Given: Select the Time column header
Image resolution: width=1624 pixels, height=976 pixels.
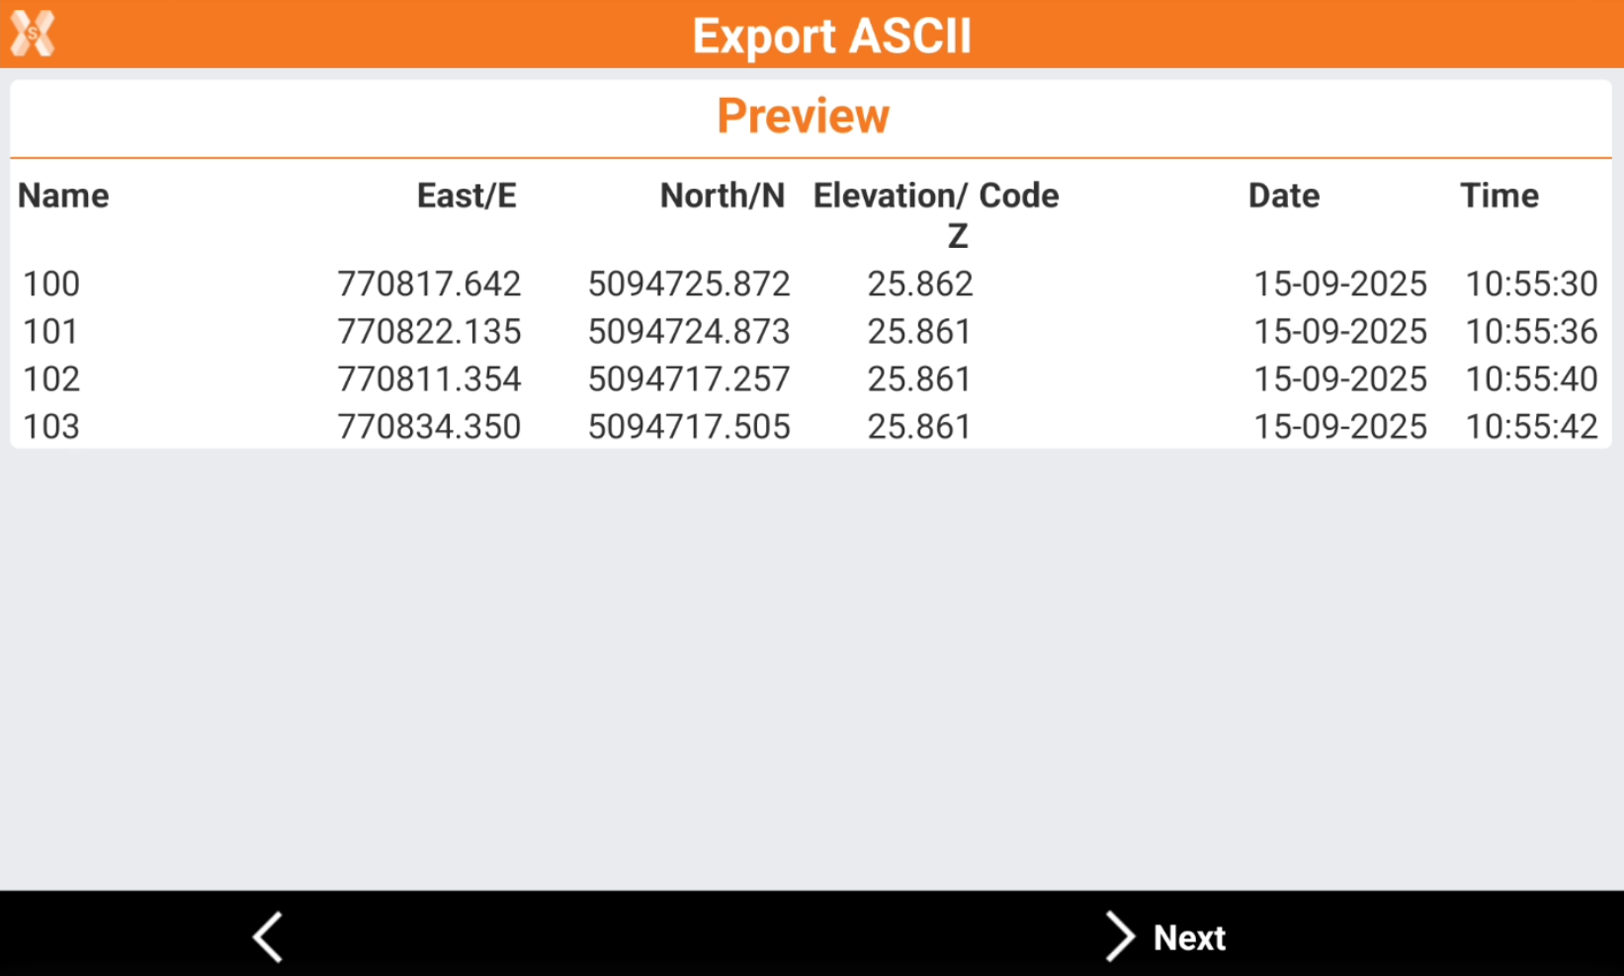Looking at the screenshot, I should click(1498, 196).
